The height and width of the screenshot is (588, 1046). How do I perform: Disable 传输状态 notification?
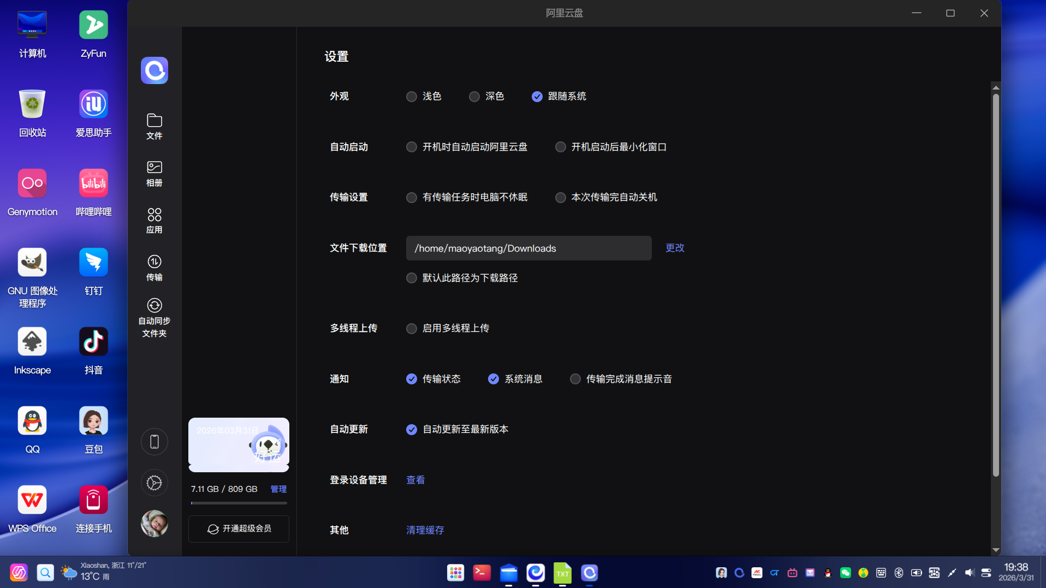(434, 379)
